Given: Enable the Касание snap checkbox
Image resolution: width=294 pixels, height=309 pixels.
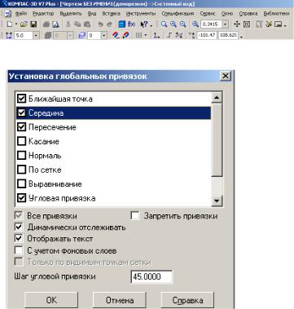Looking at the screenshot, I should tap(21, 141).
